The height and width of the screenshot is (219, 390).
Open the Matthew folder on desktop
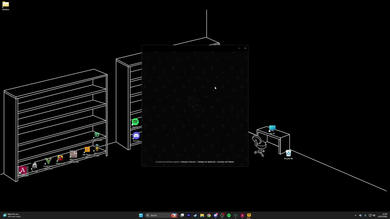5,6
